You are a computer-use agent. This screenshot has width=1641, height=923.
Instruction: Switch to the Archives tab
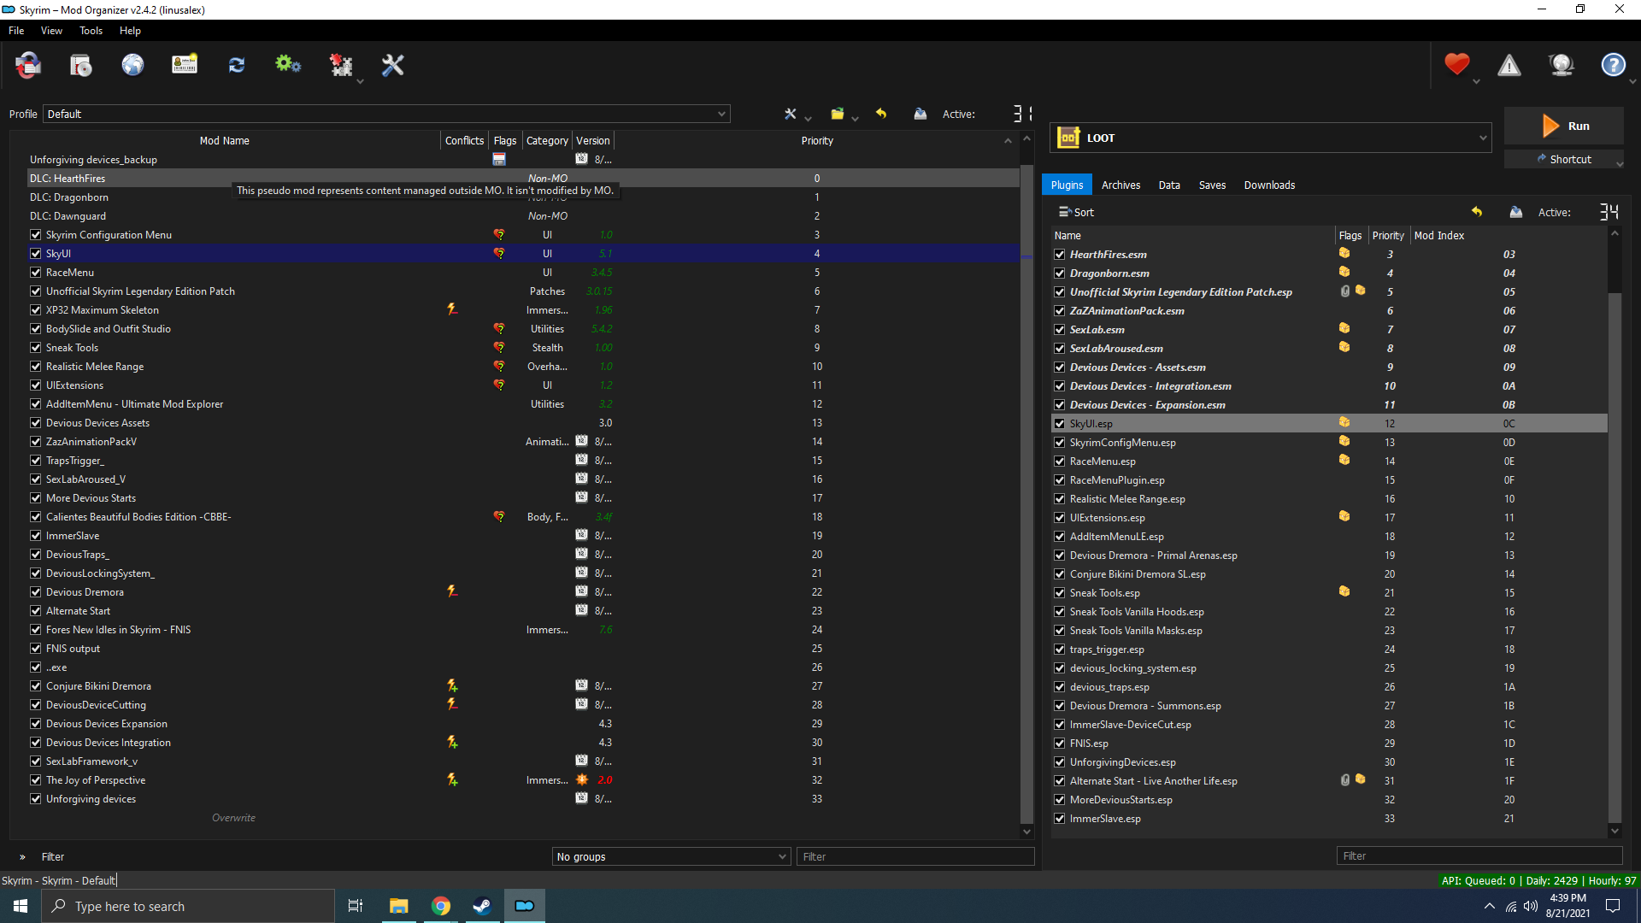pyautogui.click(x=1120, y=185)
